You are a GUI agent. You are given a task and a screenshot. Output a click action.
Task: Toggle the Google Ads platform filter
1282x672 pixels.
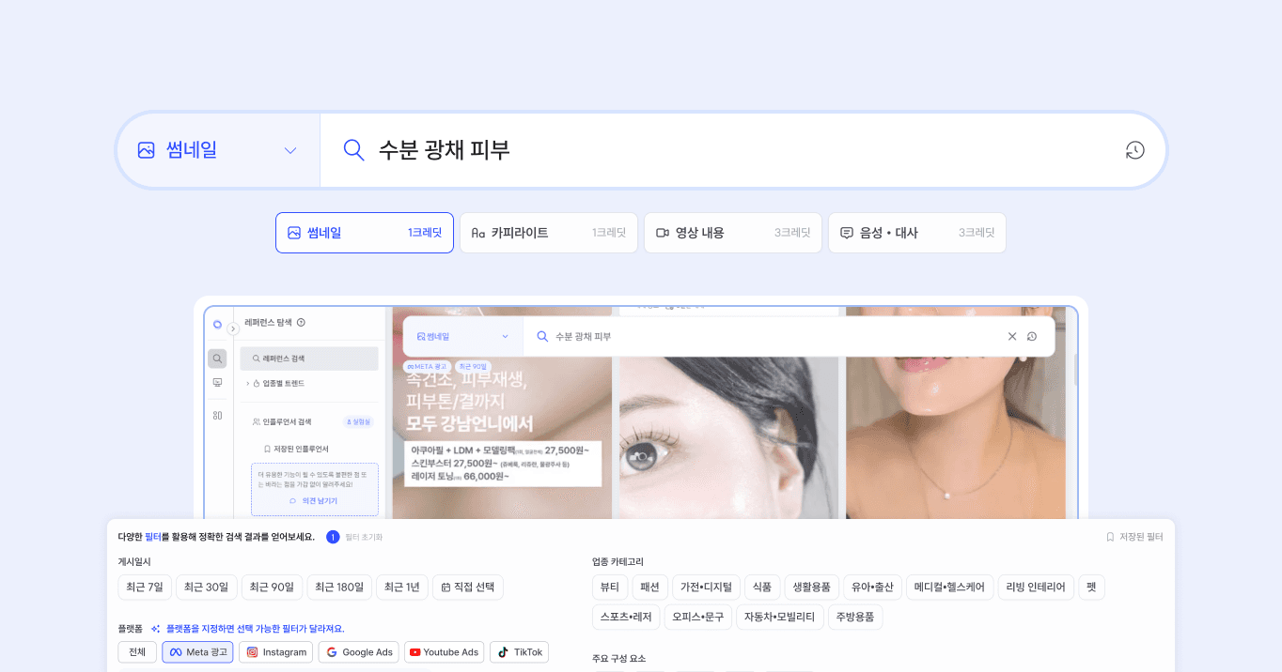tap(358, 652)
